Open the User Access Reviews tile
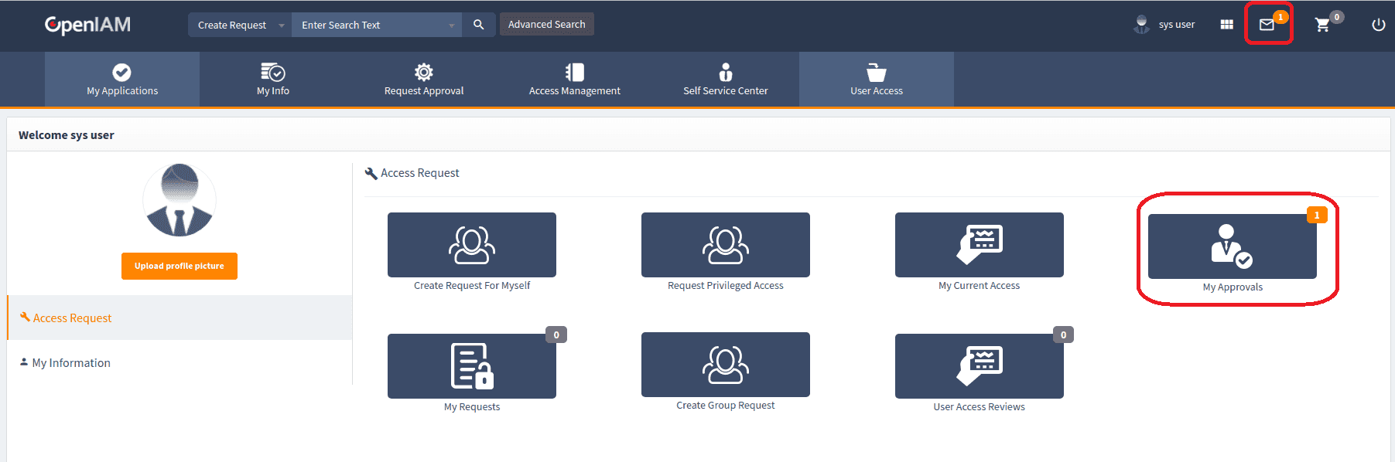The height and width of the screenshot is (462, 1395). (979, 366)
